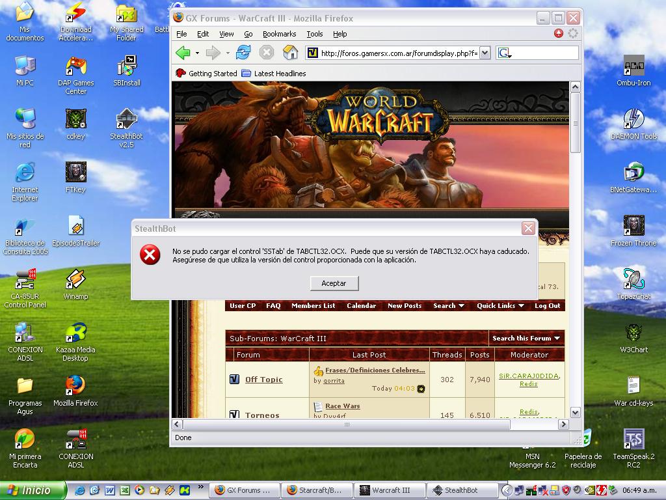Select the SBInstall desktop icon
666x500 pixels.
click(x=127, y=70)
